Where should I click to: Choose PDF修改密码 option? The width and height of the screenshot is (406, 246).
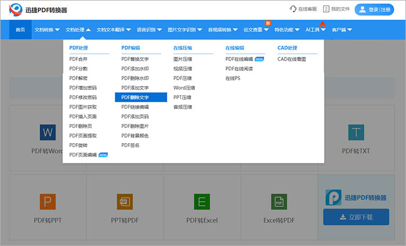[x=83, y=98]
